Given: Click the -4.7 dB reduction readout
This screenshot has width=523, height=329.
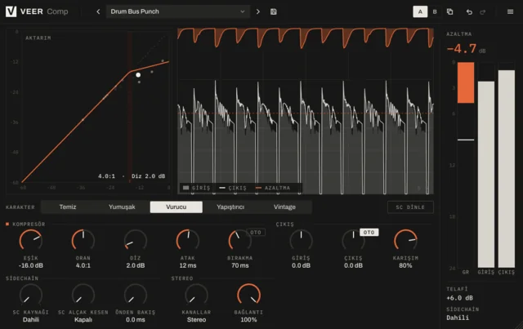Looking at the screenshot, I should (462, 49).
